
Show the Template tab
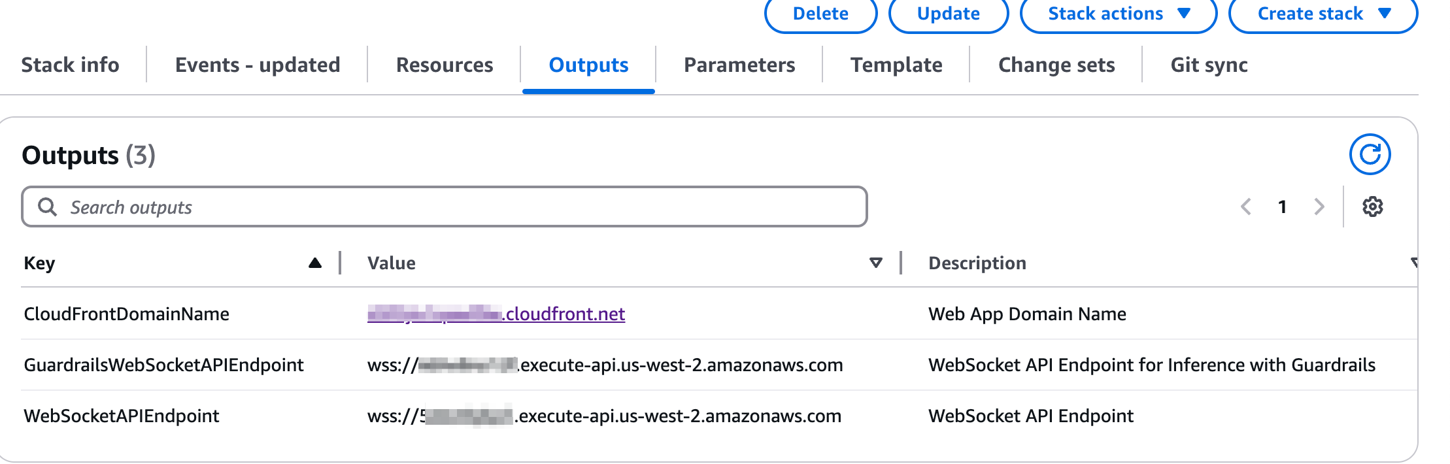pos(896,65)
